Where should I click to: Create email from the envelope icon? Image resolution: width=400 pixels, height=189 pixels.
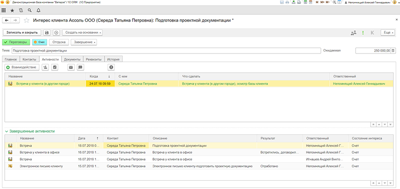[x=71, y=67]
